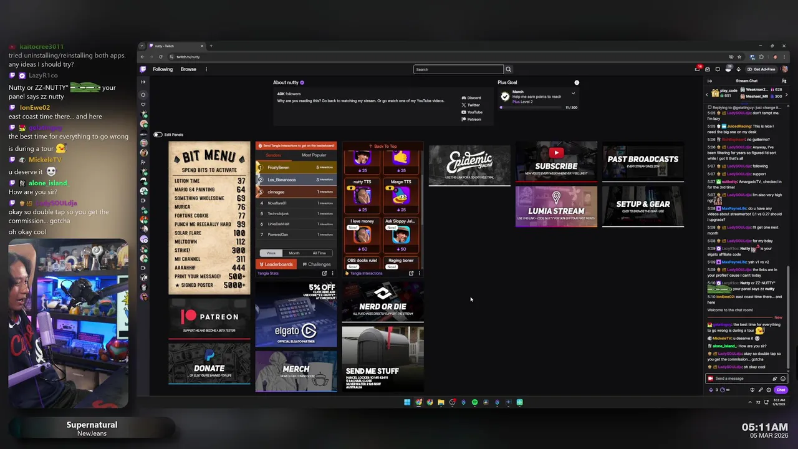Show hidden system tray icons
798x449 pixels.
tap(750, 402)
